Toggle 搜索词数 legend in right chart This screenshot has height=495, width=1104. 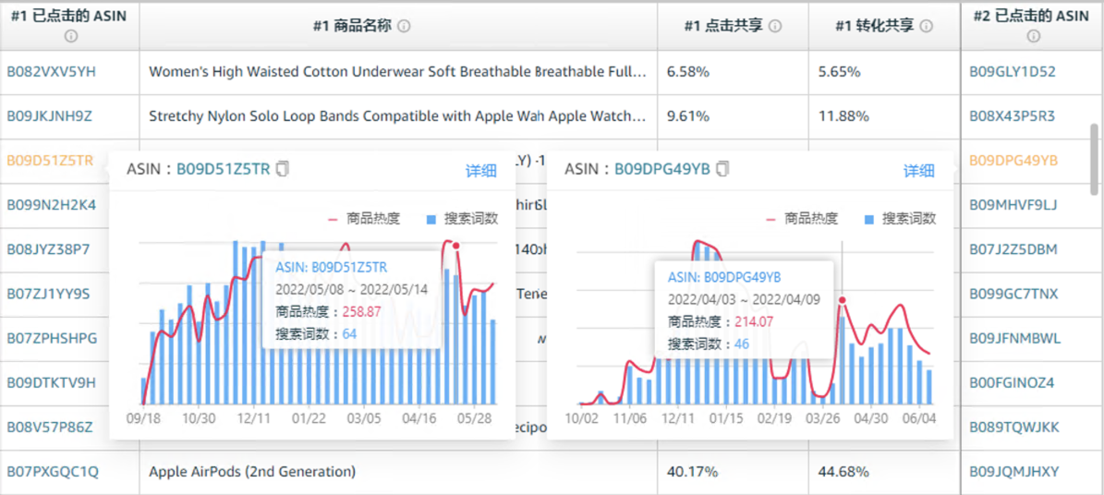click(900, 219)
